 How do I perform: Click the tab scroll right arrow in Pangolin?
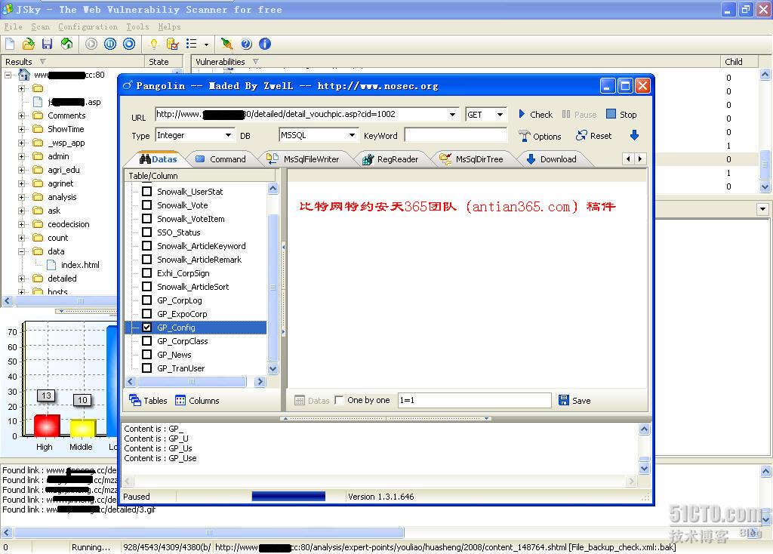click(640, 159)
